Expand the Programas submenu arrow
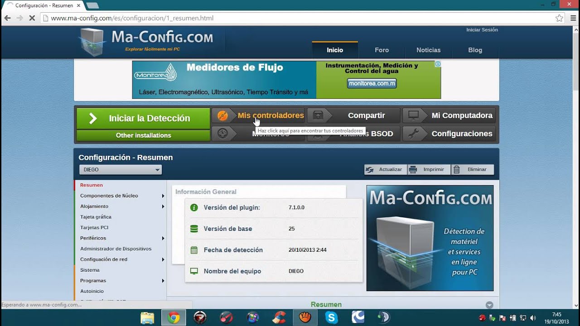This screenshot has height=326, width=580. coord(163,281)
